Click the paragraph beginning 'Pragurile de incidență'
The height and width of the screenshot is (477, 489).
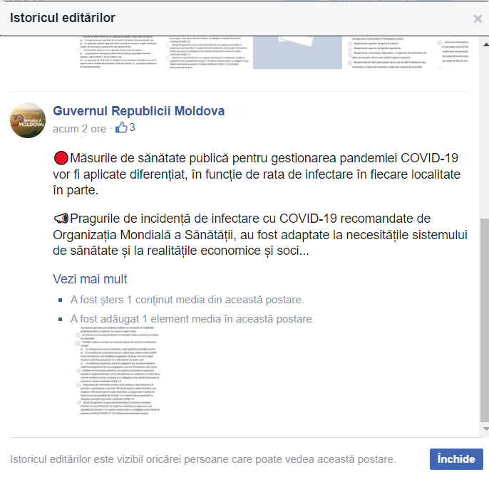(x=260, y=235)
